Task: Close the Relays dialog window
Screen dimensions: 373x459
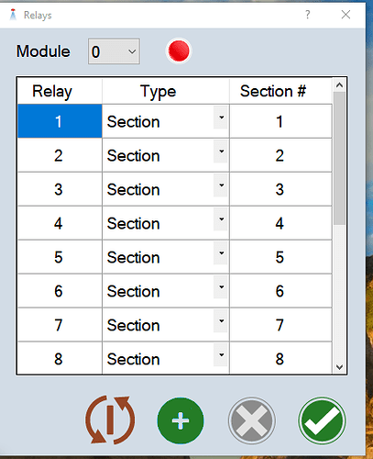Action: click(346, 15)
